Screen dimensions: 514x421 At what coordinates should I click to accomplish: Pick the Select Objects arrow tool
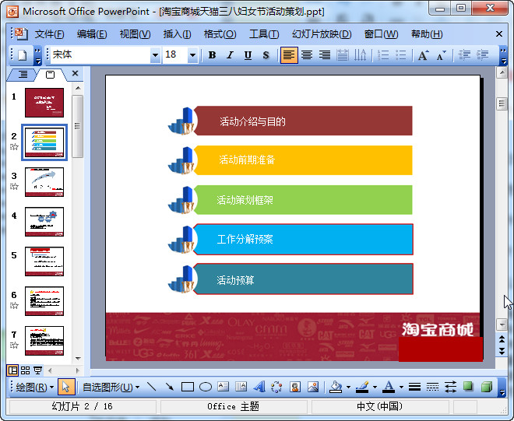coord(66,387)
